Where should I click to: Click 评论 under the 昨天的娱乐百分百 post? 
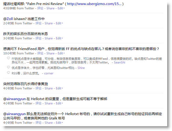(38, 38)
